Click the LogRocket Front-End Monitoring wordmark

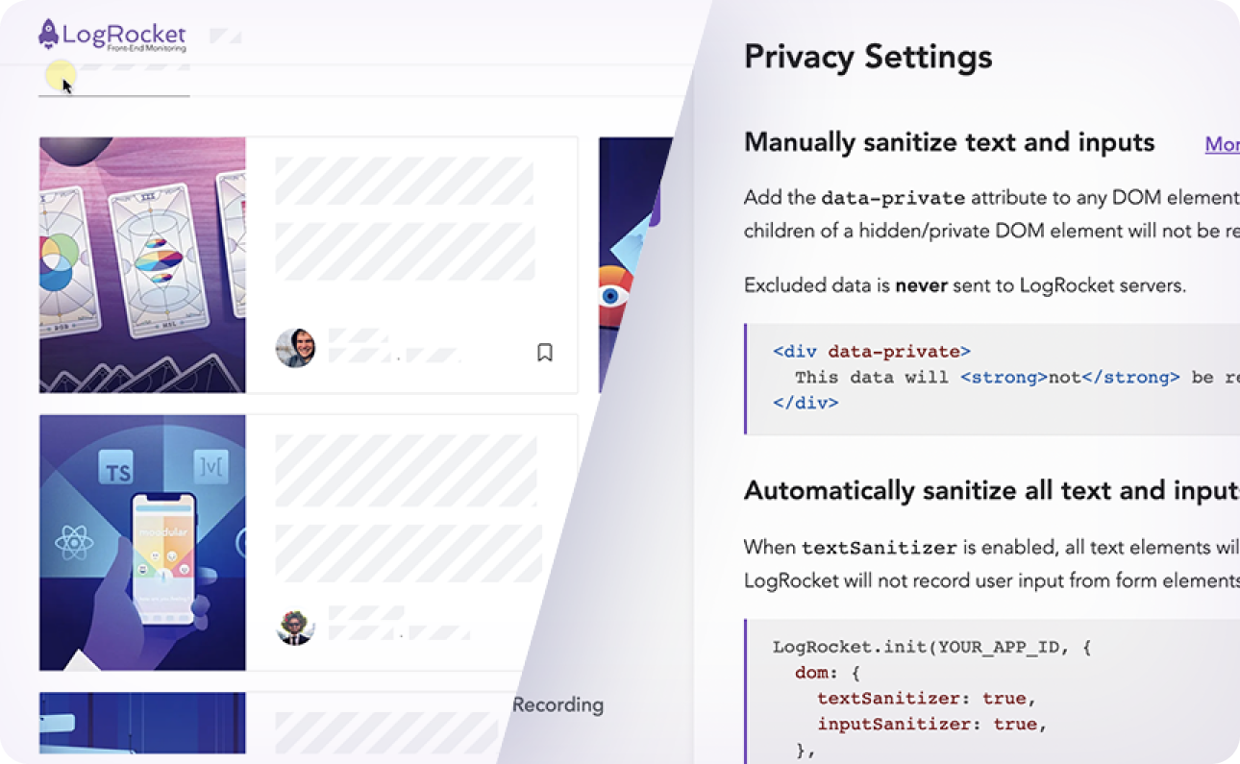[x=124, y=37]
